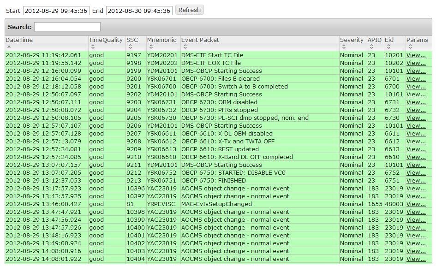View params for X-Band DL OFF completed
The height and width of the screenshot is (266, 436).
[x=416, y=157]
